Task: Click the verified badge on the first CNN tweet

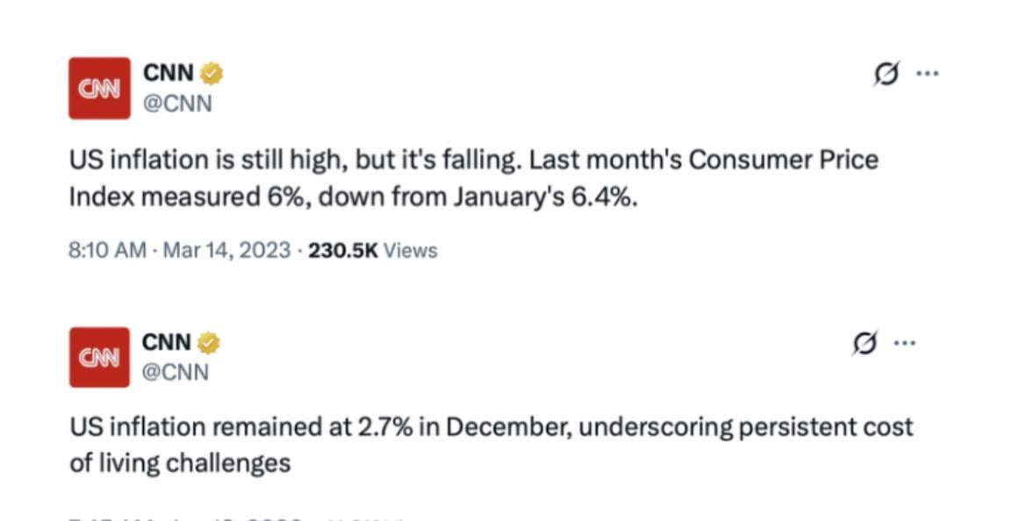Action: pyautogui.click(x=212, y=74)
